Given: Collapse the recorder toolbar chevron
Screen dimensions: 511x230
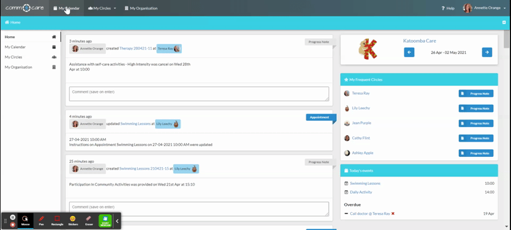Looking at the screenshot, I should coord(117,221).
